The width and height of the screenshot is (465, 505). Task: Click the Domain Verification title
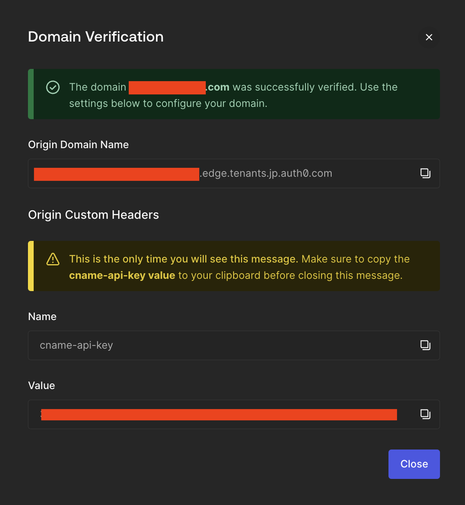(96, 37)
